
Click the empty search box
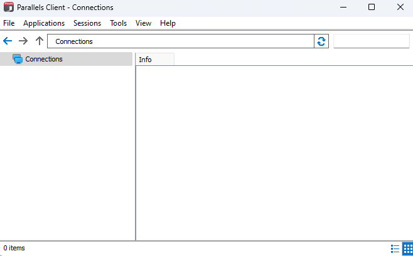pos(372,41)
